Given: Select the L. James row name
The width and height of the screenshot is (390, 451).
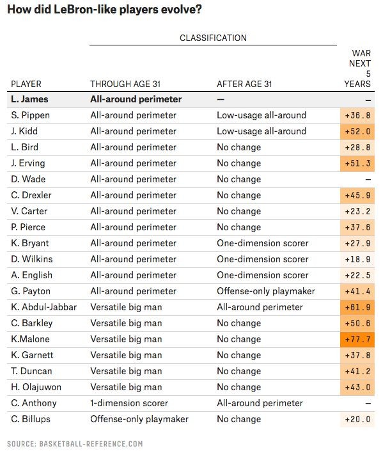Looking at the screenshot, I should pos(29,99).
